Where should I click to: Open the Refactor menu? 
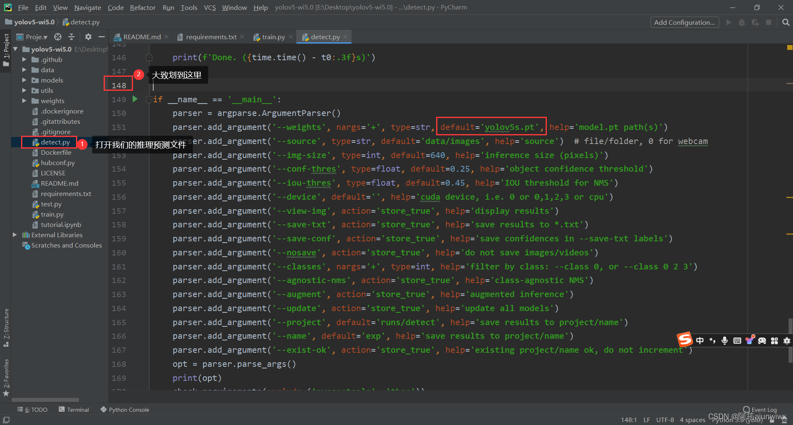pos(142,7)
